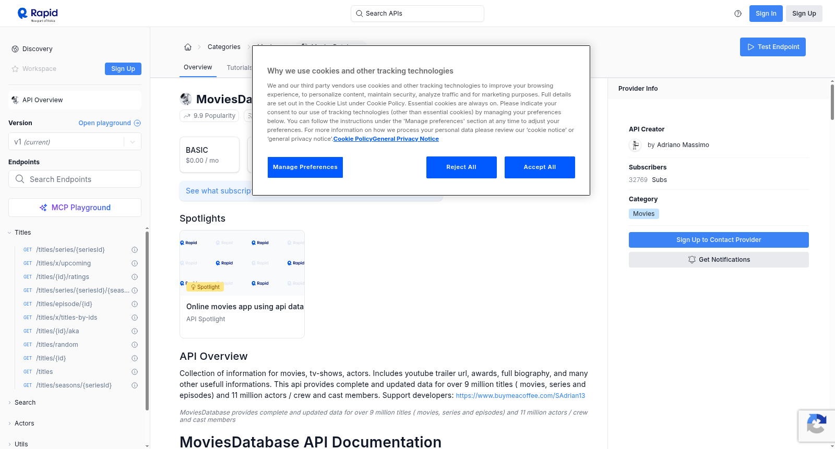Image resolution: width=835 pixels, height=449 pixels.
Task: Click the Rapid logo in the header
Action: pyautogui.click(x=38, y=14)
